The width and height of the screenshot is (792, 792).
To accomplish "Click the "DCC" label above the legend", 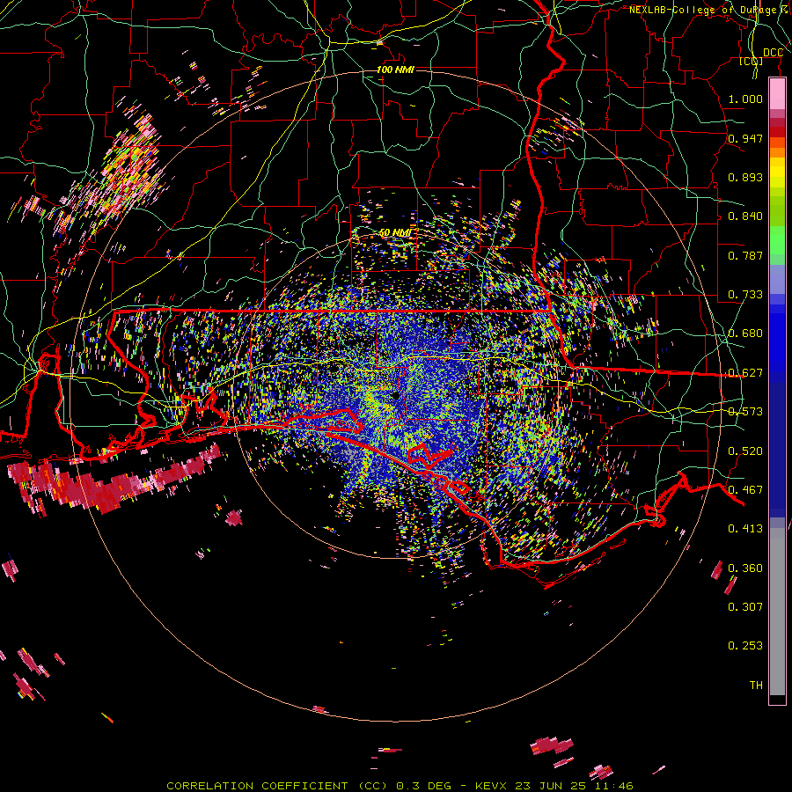I will click(773, 53).
